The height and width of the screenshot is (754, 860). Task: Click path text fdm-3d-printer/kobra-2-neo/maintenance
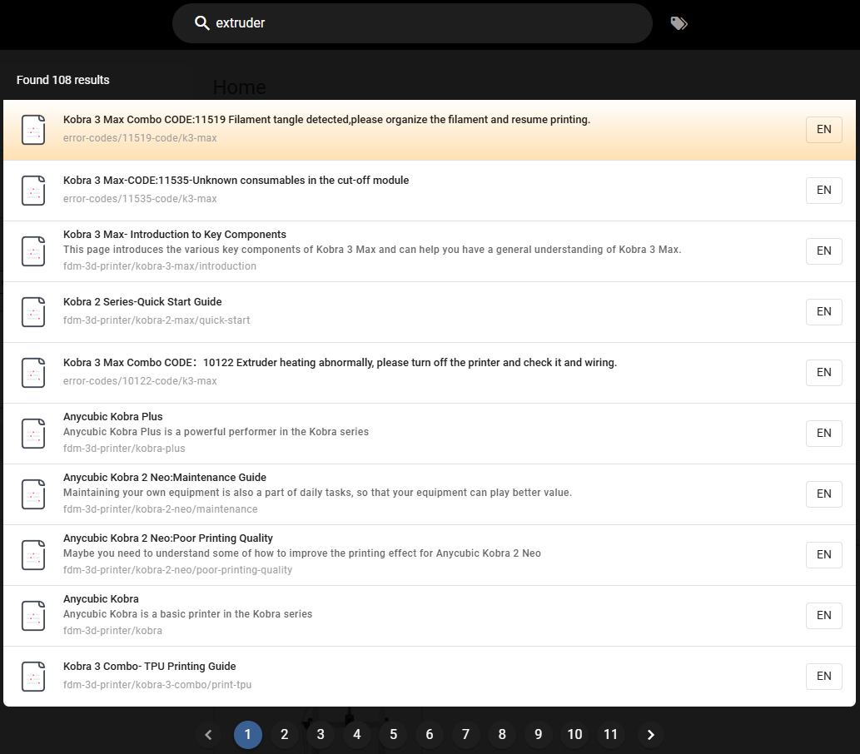160,509
